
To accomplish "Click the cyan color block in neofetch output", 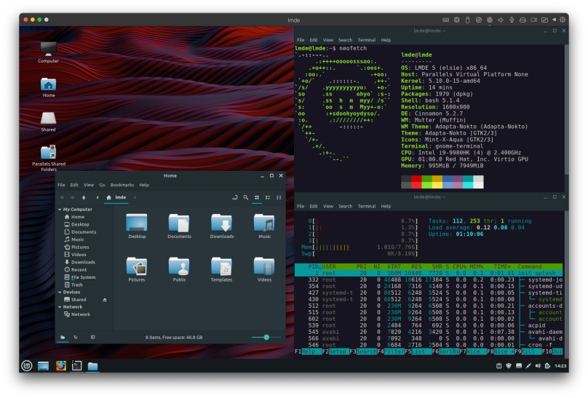I will [x=468, y=182].
